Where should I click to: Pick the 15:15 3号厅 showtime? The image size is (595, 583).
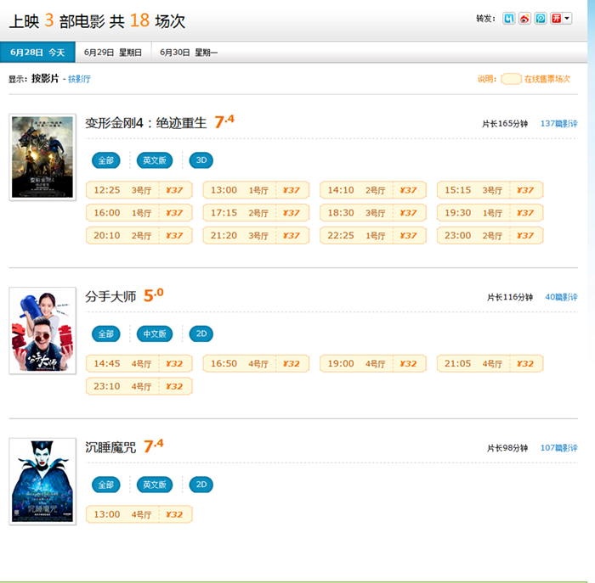[490, 190]
